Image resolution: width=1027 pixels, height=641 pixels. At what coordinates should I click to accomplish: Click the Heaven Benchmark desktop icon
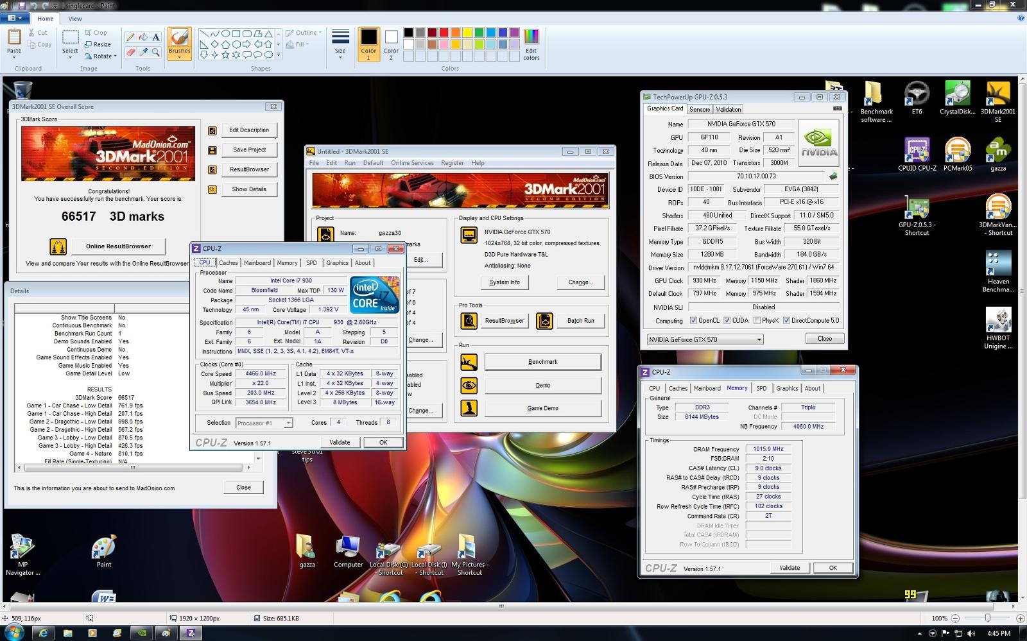coord(998,272)
